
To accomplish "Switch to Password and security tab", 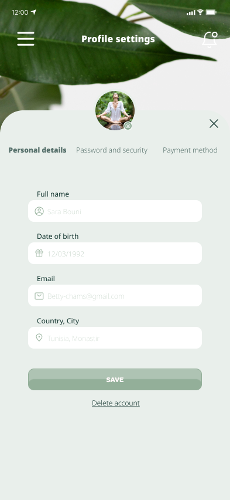I will coord(112,150).
